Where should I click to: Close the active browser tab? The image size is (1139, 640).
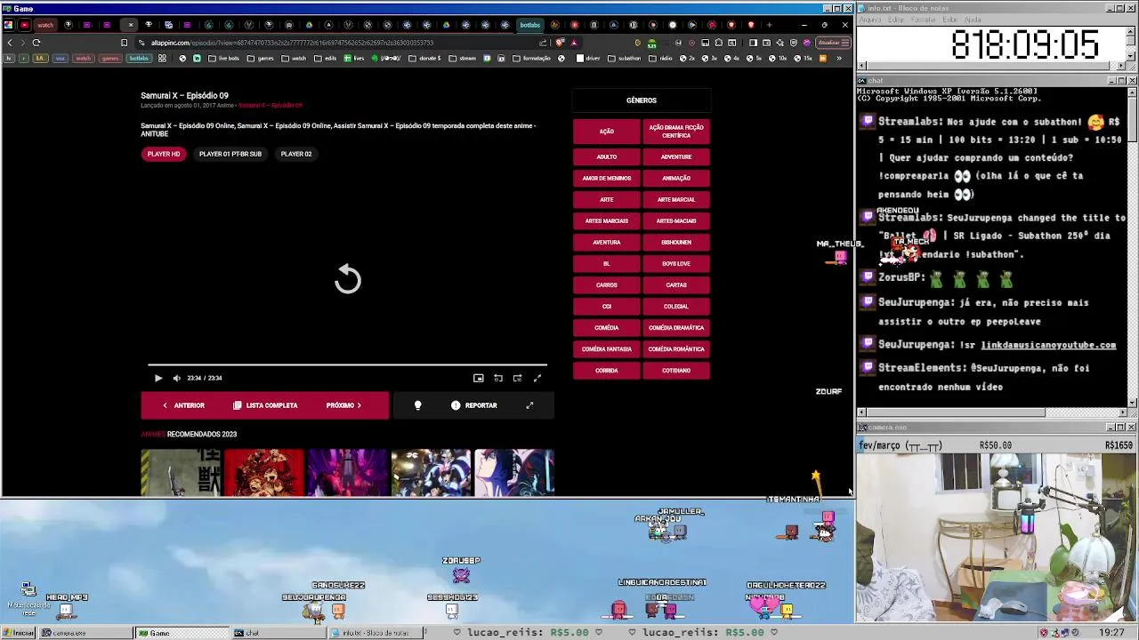point(131,25)
